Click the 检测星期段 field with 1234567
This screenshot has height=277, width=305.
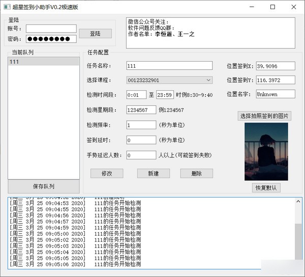(141, 110)
